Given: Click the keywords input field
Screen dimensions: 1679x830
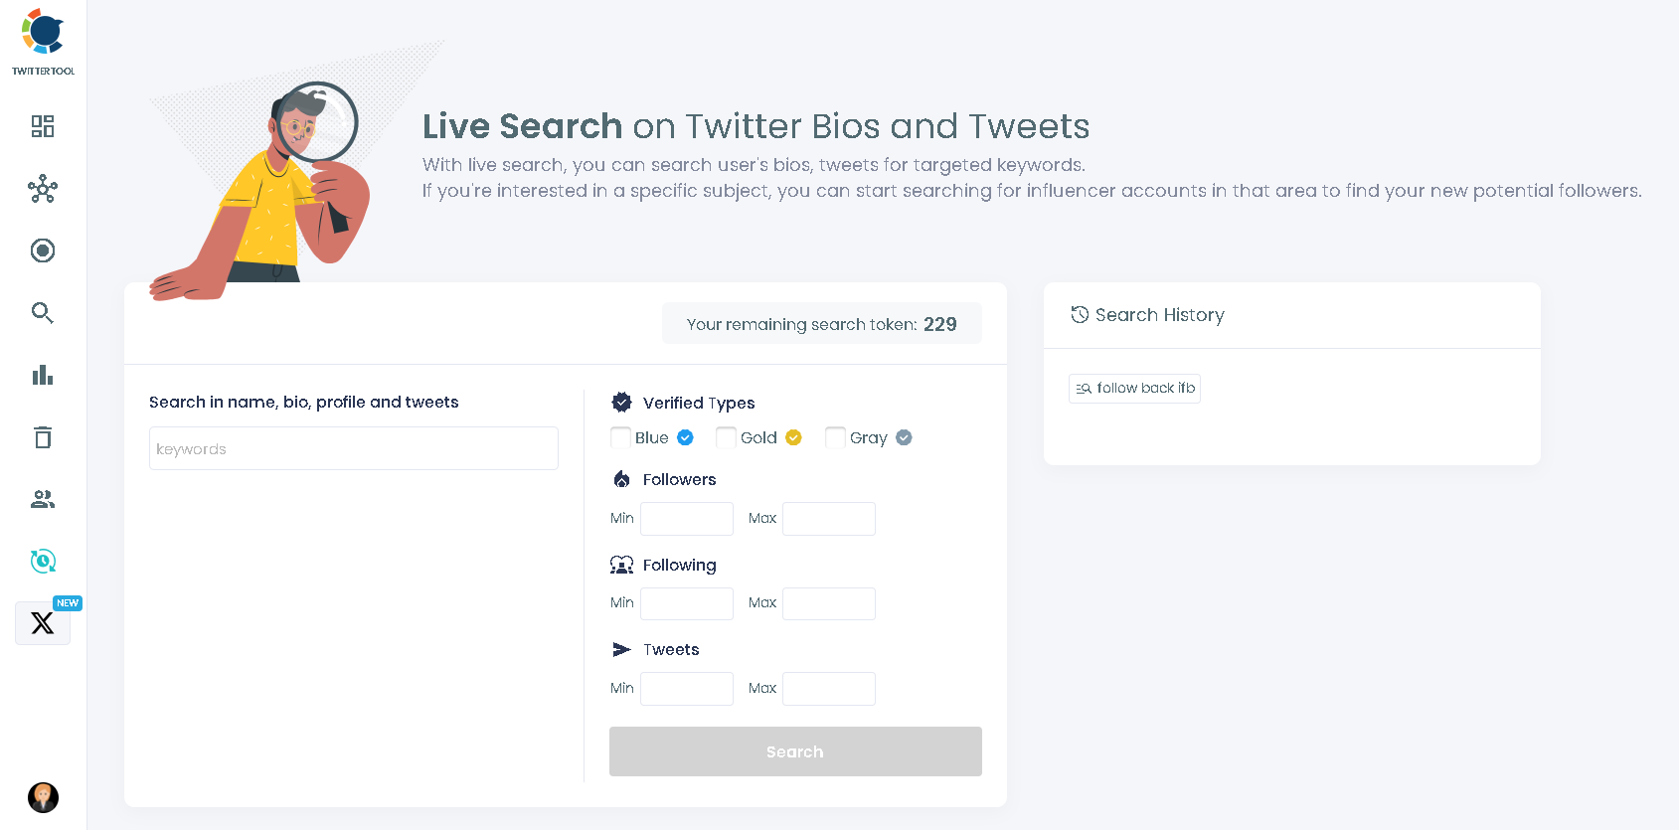Looking at the screenshot, I should [x=353, y=448].
